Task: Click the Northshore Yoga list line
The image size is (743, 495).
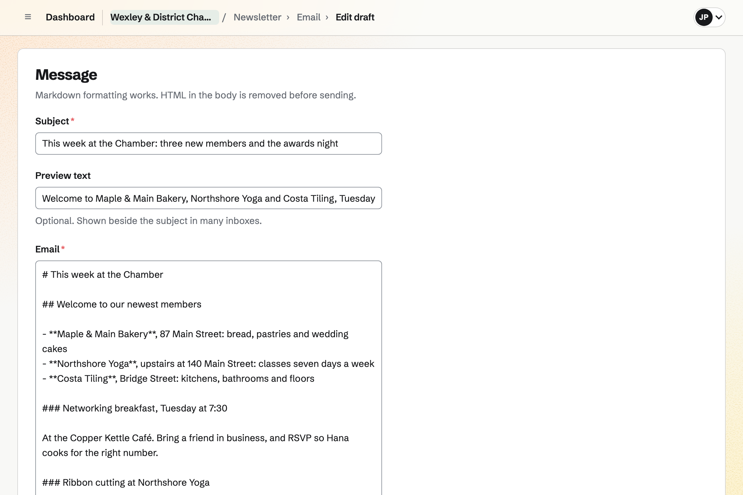Action: tap(208, 363)
